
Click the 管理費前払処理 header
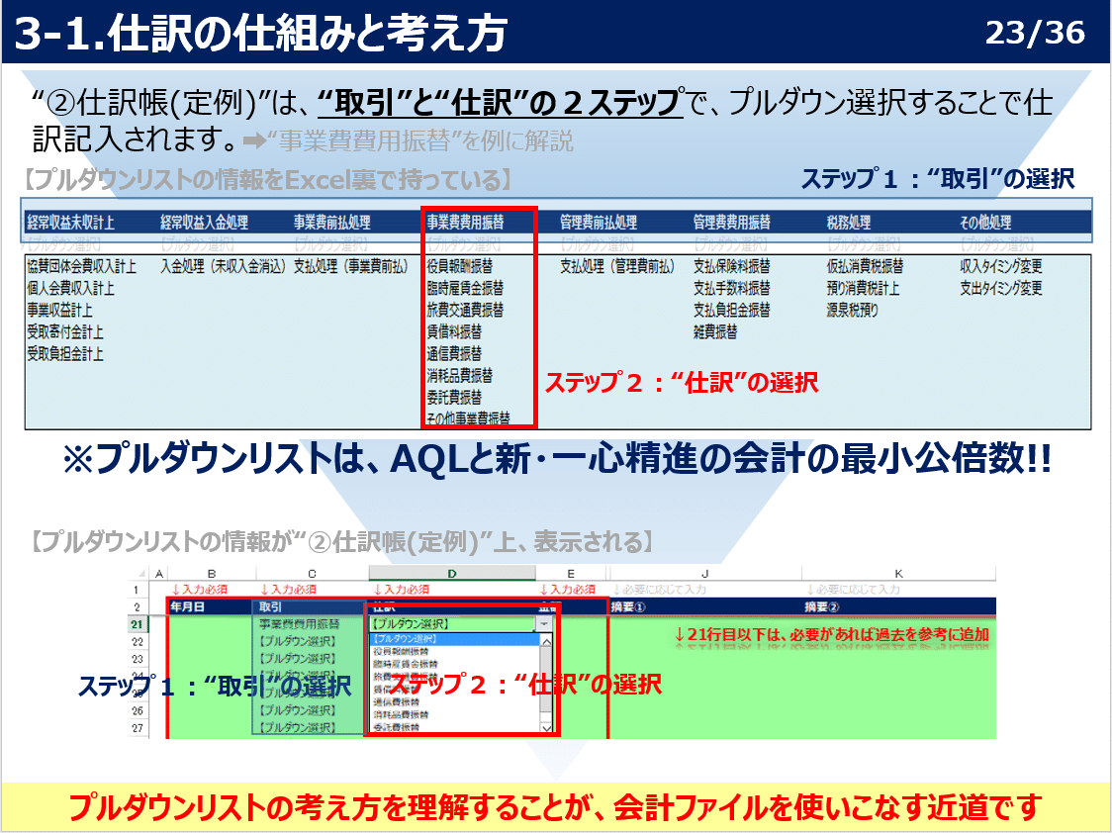tap(599, 222)
